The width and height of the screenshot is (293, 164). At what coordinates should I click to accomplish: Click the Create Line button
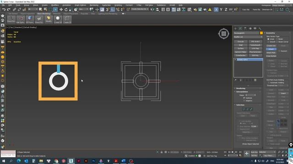(x=271, y=46)
